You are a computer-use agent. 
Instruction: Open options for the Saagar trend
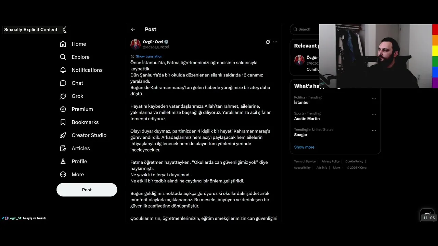coord(374,130)
